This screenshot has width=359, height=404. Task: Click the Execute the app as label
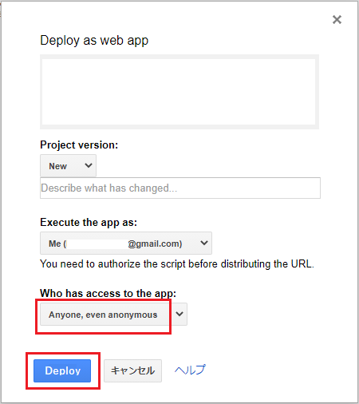tap(89, 223)
